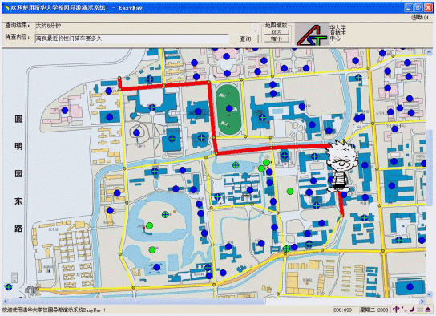Click the blue marker beside 圆明园东路 pink buildings

(x=65, y=111)
